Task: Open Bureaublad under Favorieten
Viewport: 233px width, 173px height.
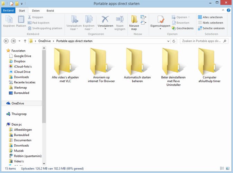Action: (x=21, y=93)
